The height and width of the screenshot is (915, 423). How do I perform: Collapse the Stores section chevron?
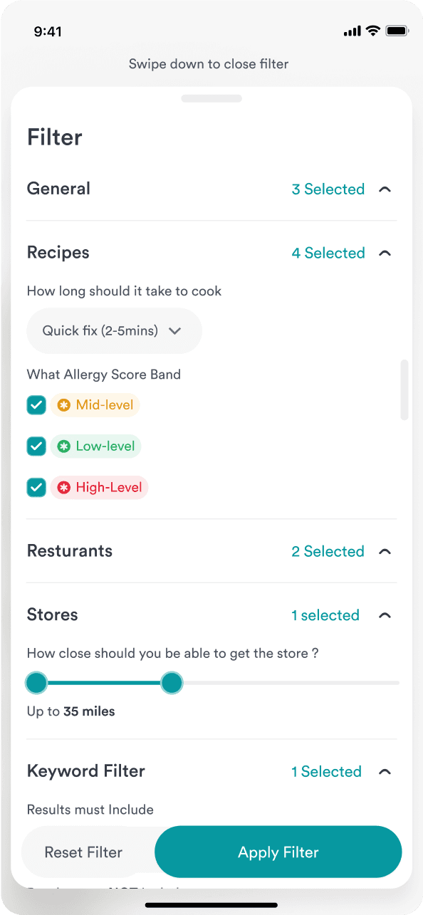coord(385,615)
